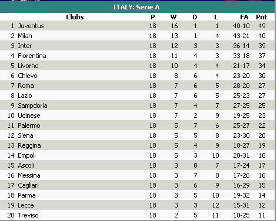The image size is (277, 221).
Task: Select Cagliari in the standings
Action: pos(28,185)
